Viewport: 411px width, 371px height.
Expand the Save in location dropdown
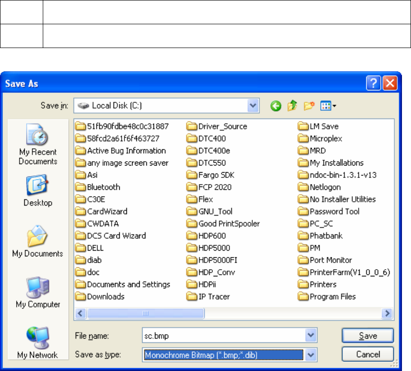click(x=253, y=106)
